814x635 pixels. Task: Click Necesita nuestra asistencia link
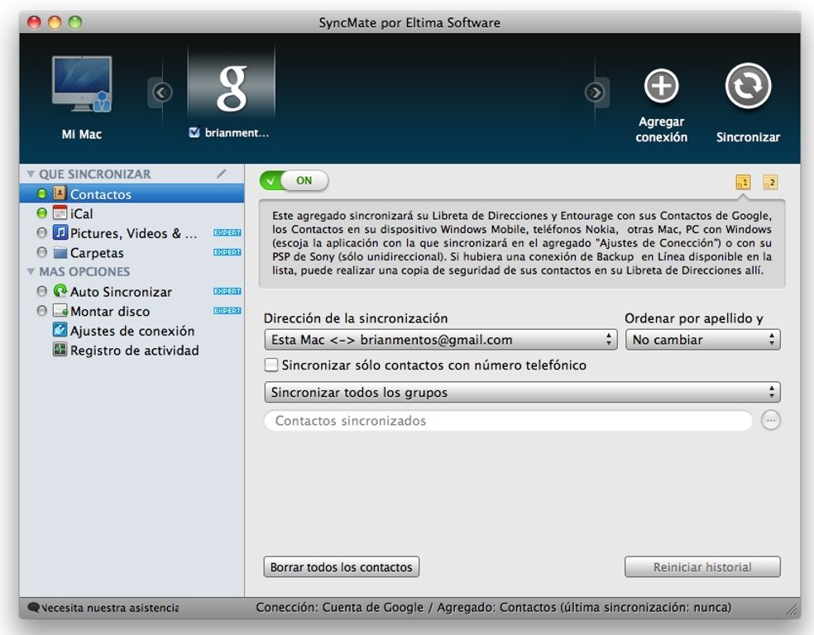click(x=109, y=608)
